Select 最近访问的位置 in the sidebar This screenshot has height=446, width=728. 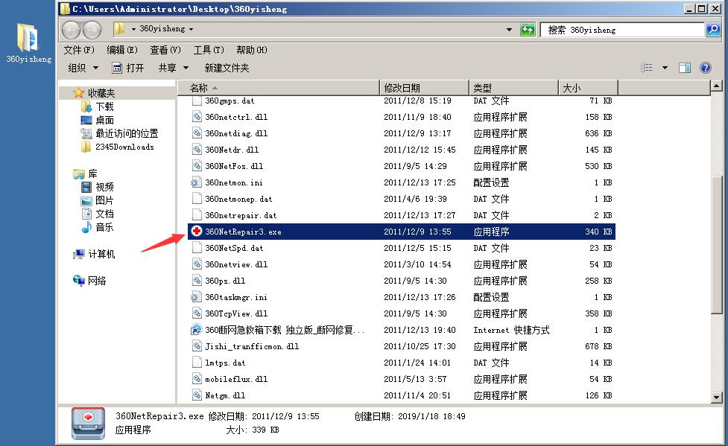(x=127, y=133)
